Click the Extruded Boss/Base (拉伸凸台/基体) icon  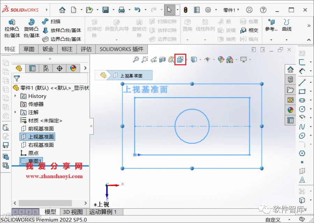[x=12, y=22]
